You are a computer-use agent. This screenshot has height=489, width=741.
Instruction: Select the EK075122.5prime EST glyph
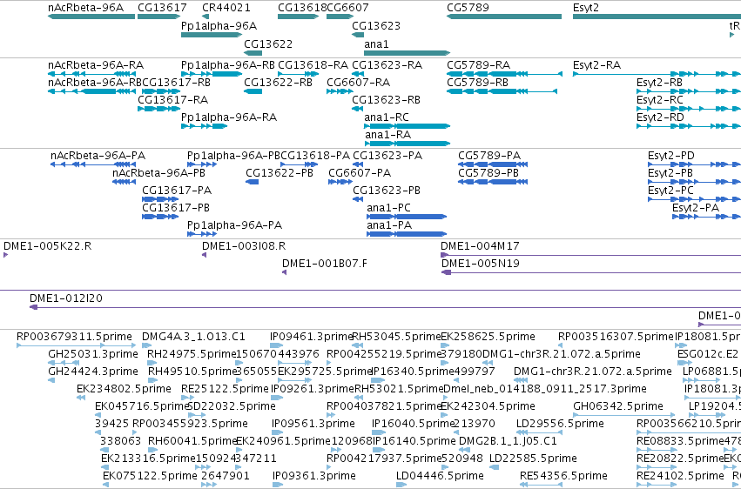(x=106, y=485)
